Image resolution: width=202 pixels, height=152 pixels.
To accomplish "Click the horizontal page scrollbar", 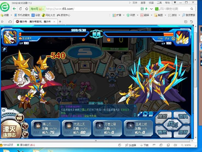I will coord(96,141).
